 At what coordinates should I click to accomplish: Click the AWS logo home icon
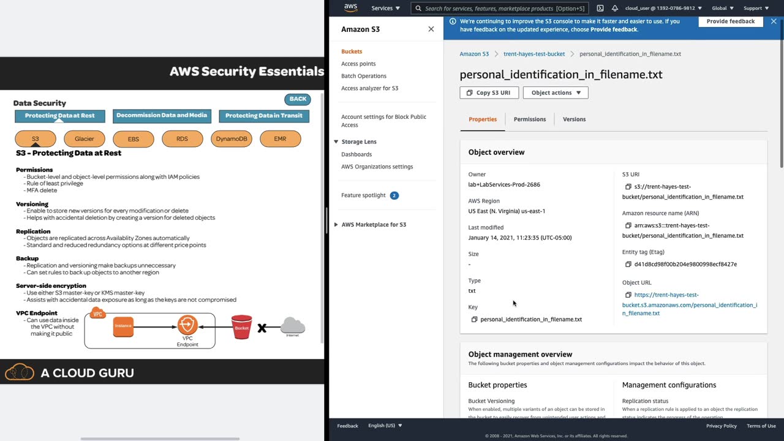350,8
